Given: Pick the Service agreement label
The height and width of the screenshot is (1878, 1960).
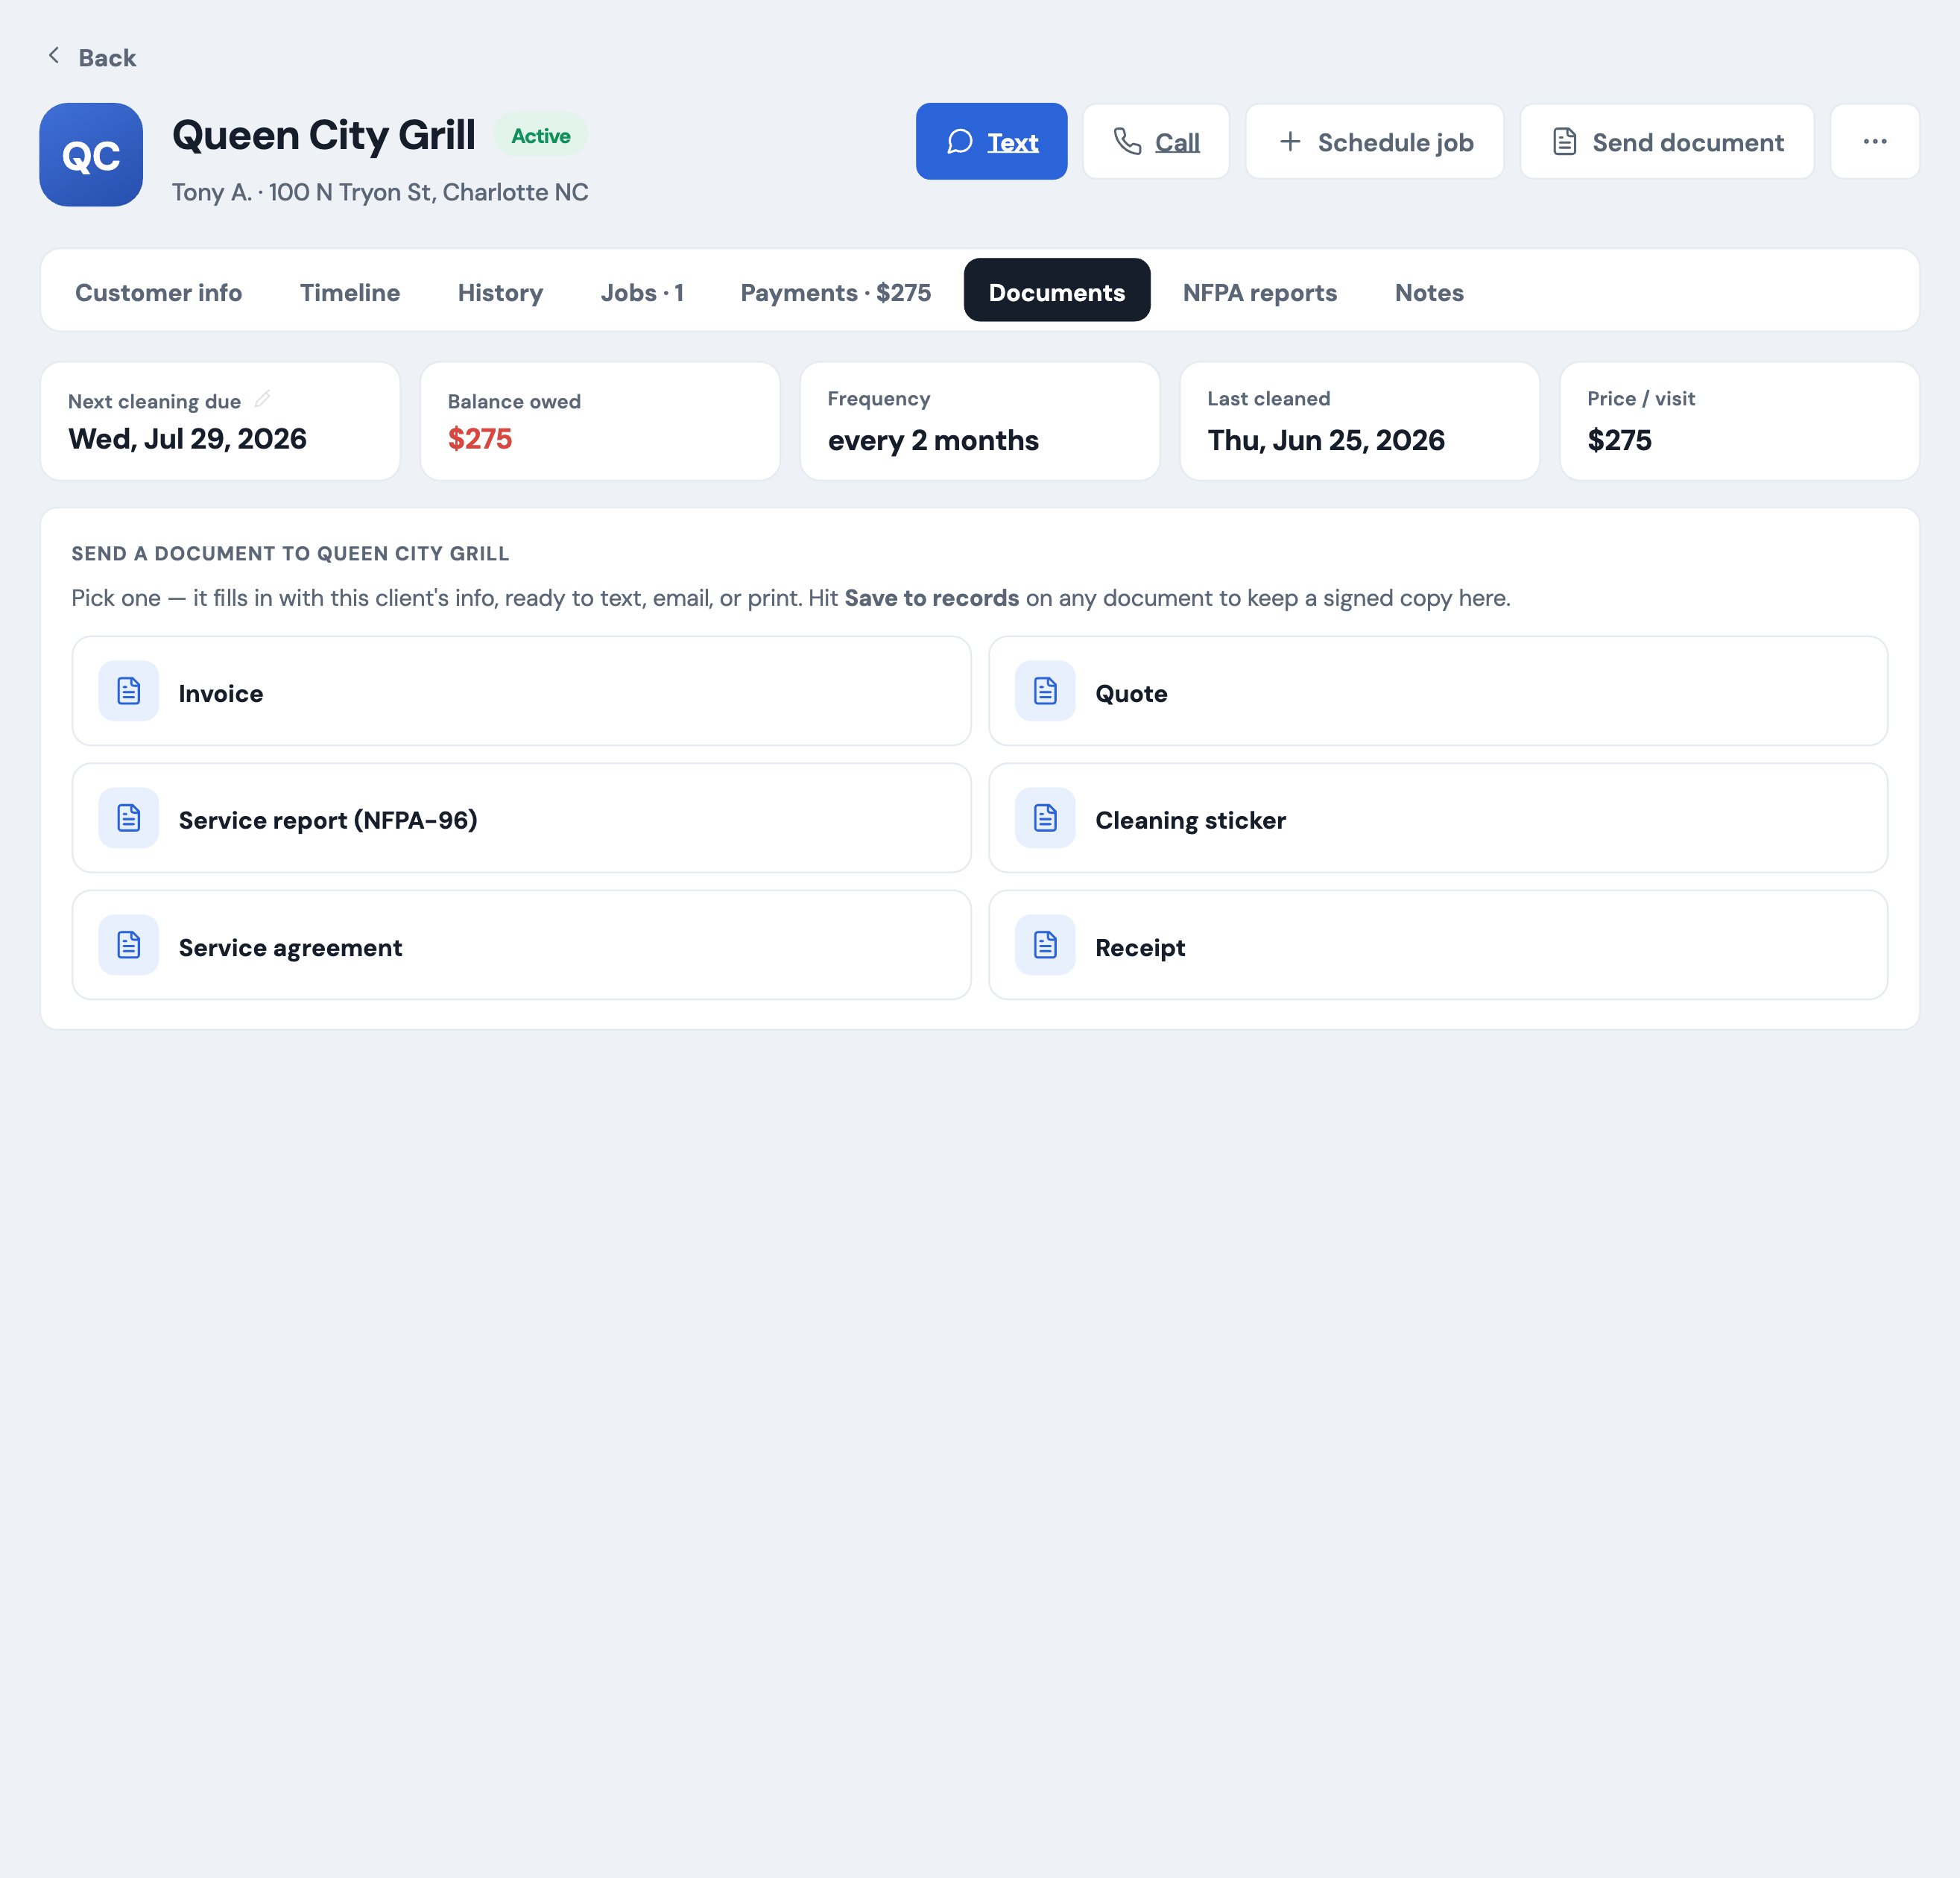Looking at the screenshot, I should click(290, 947).
